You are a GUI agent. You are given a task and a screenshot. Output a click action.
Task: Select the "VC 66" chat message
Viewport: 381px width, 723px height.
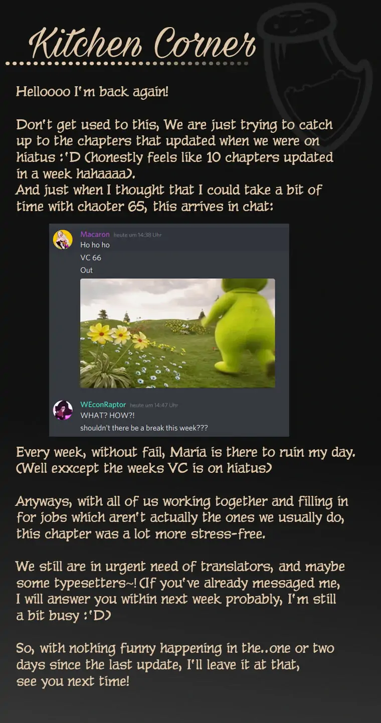coord(91,258)
